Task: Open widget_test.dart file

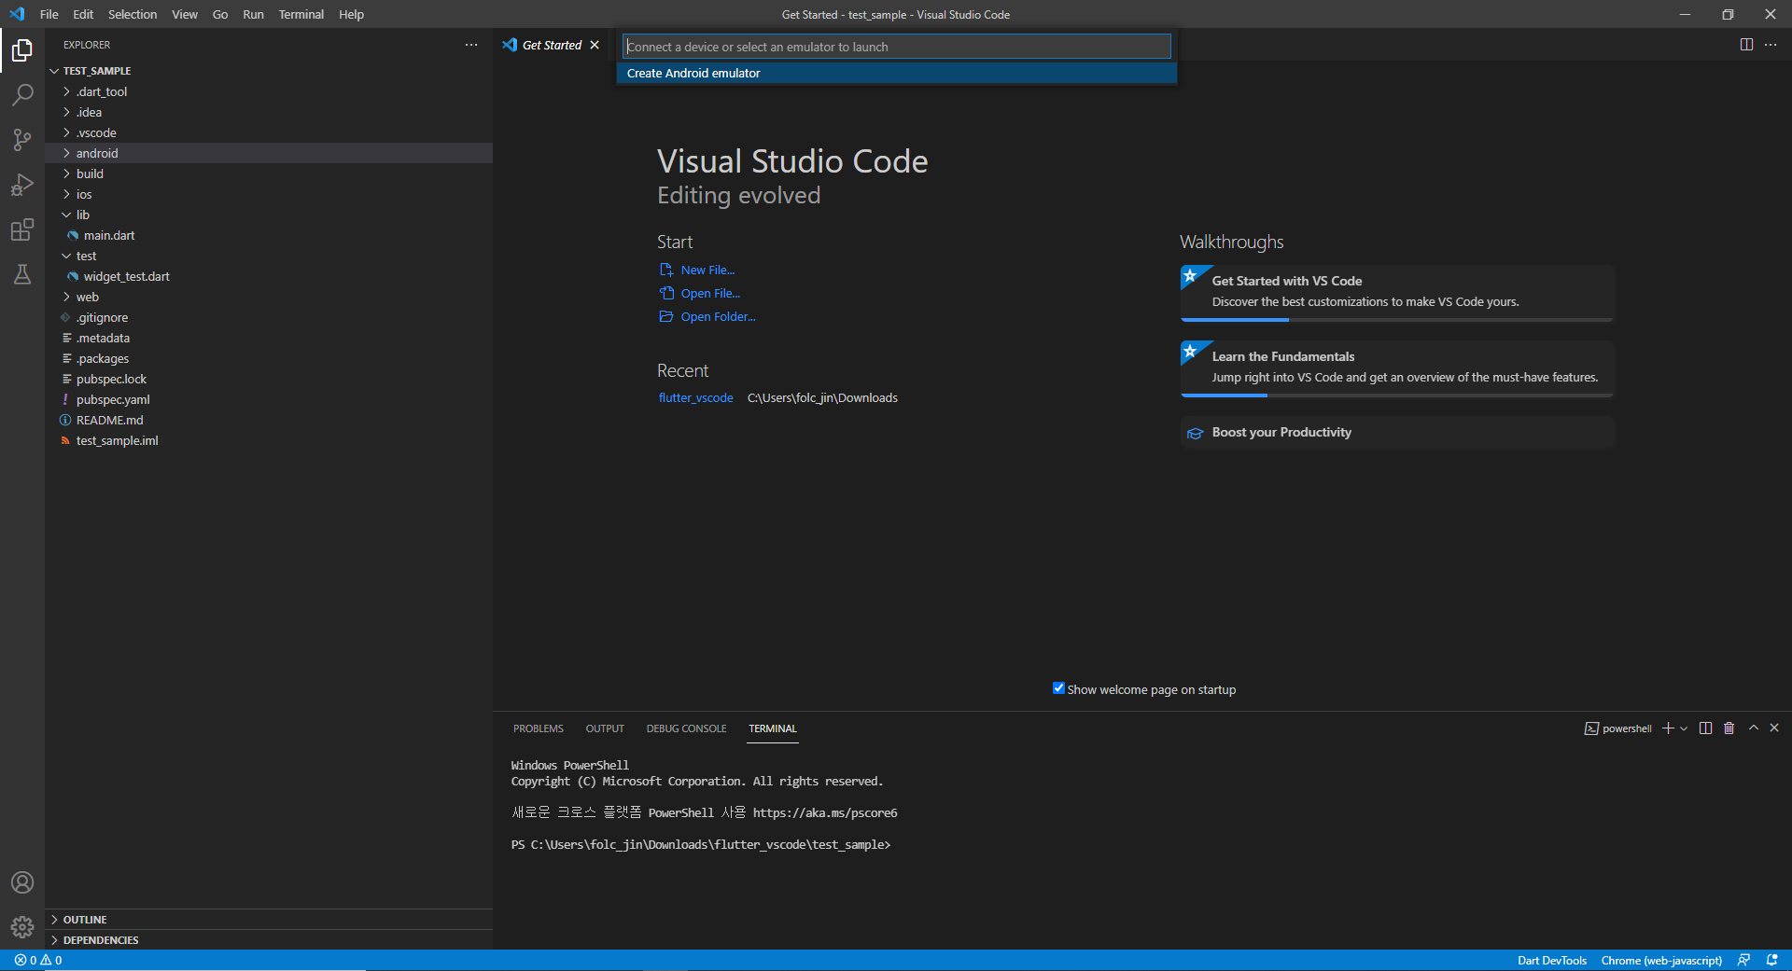Action: click(x=269, y=276)
